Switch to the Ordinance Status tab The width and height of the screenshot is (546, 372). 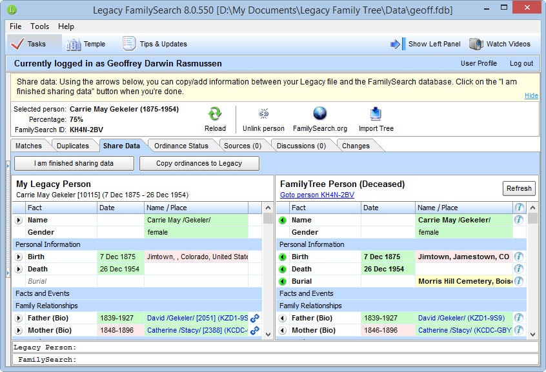(181, 146)
